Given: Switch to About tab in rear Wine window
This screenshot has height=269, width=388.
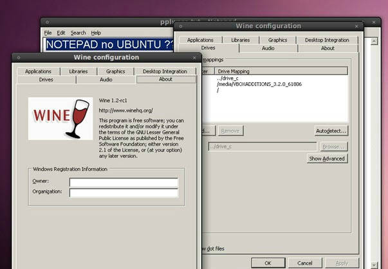Looking at the screenshot, I should [328, 48].
